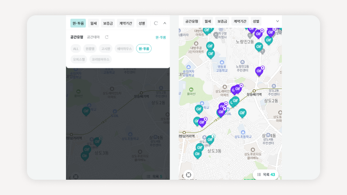The width and height of the screenshot is (347, 195).
Task: Expand filters with right panel down chevron
Action: 277,21
